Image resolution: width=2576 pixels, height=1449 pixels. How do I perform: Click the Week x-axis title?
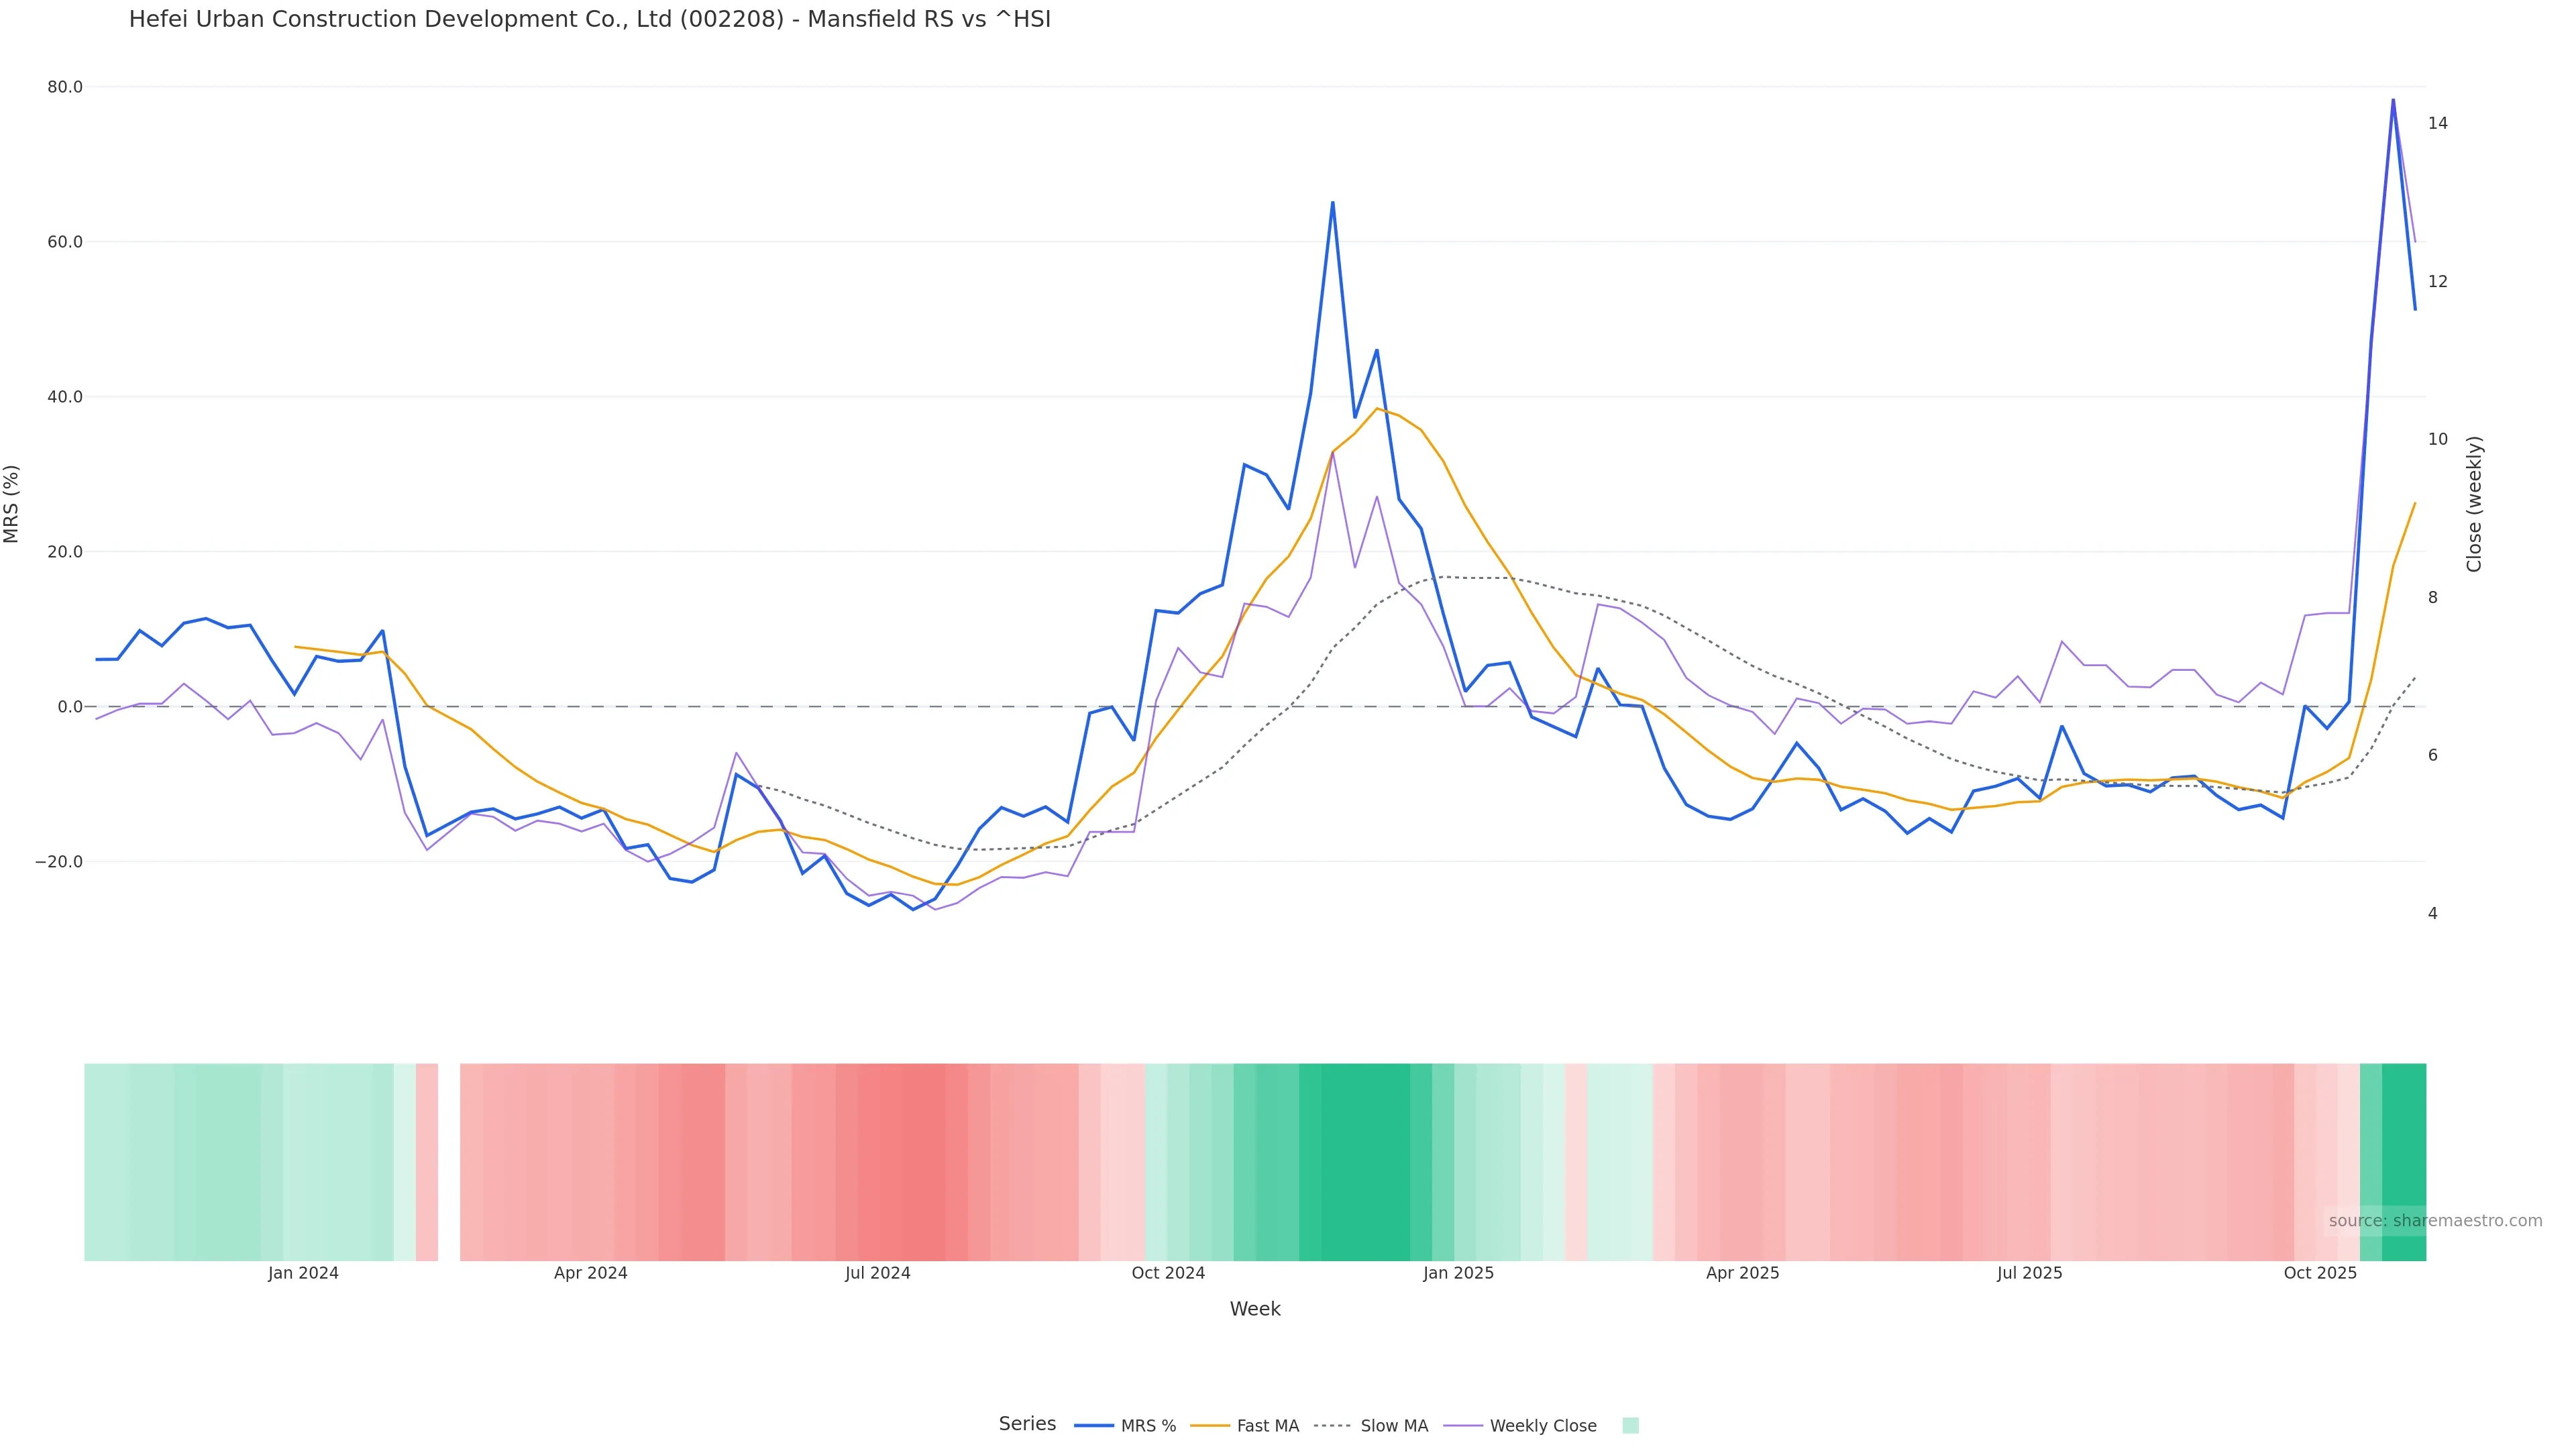tap(1255, 1309)
